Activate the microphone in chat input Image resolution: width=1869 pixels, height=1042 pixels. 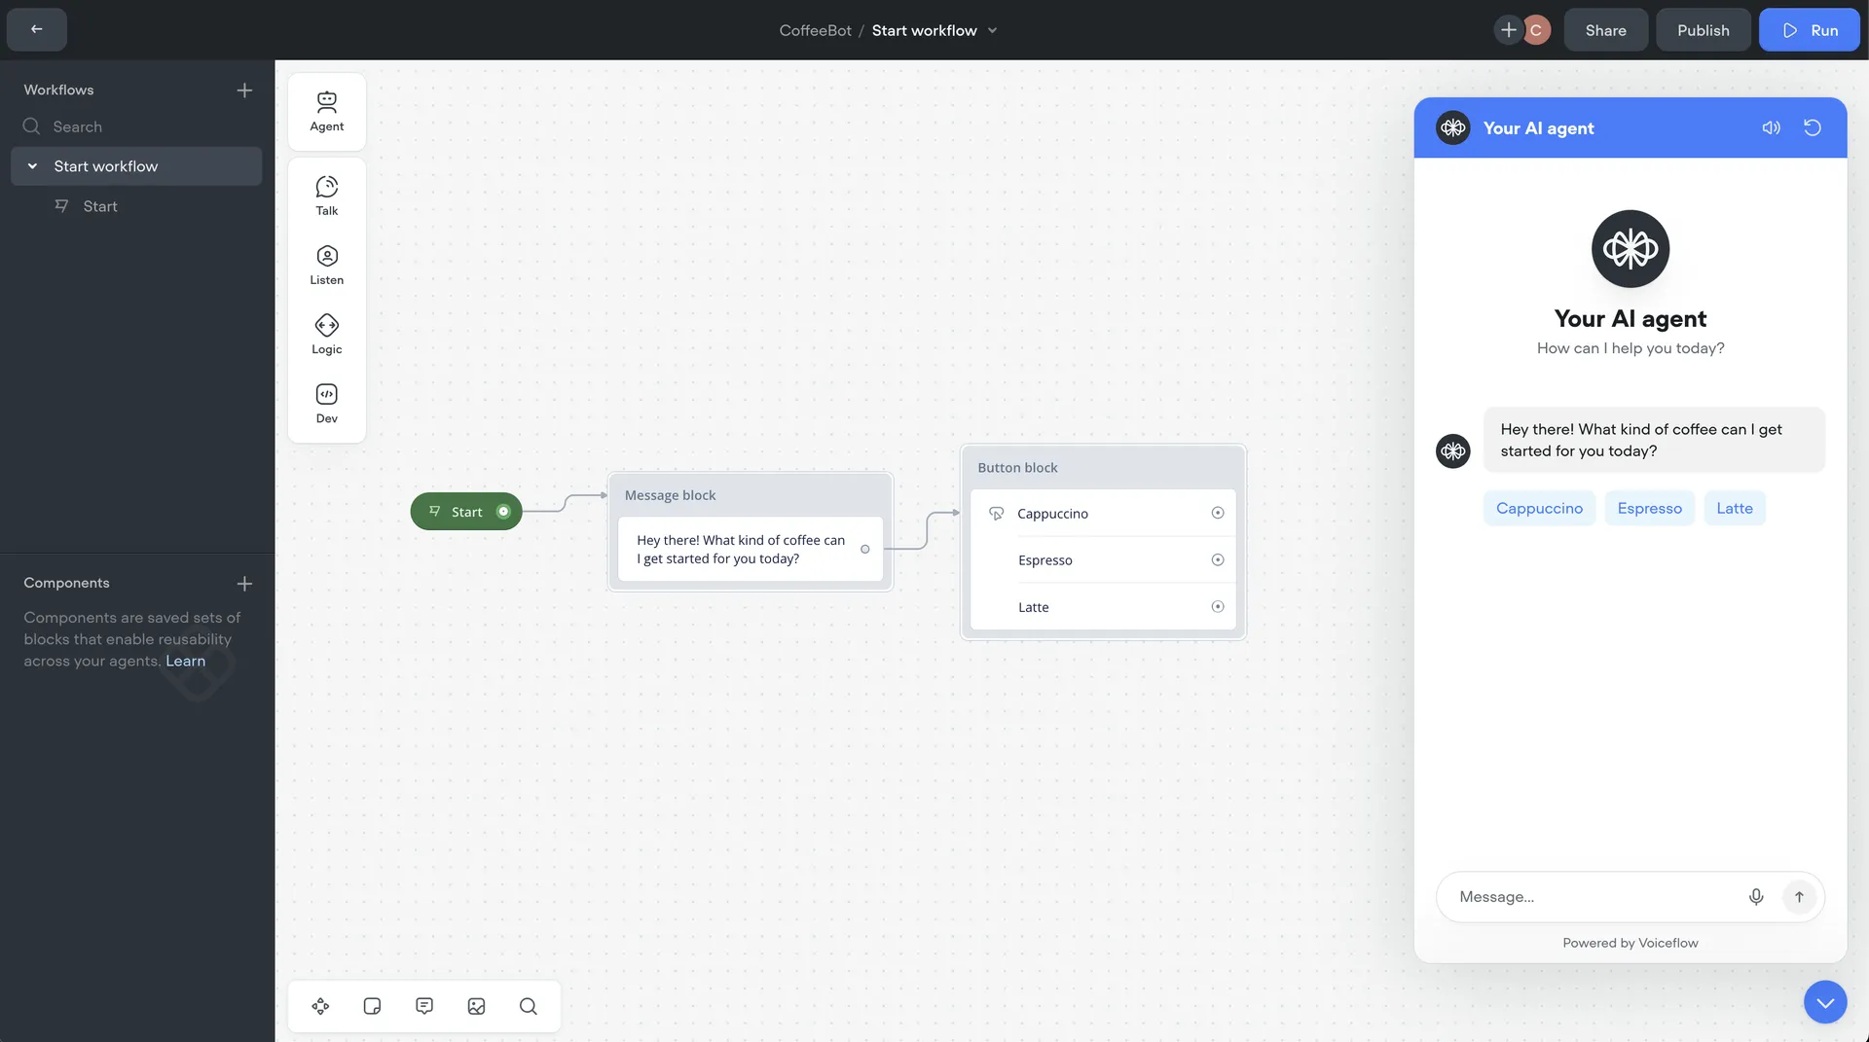[1756, 897]
